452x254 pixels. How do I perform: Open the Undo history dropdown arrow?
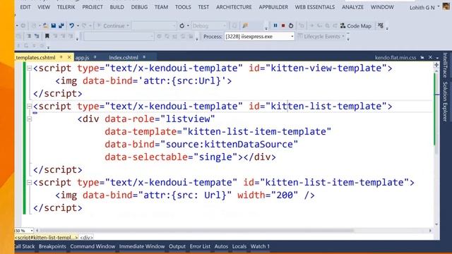tap(78, 26)
